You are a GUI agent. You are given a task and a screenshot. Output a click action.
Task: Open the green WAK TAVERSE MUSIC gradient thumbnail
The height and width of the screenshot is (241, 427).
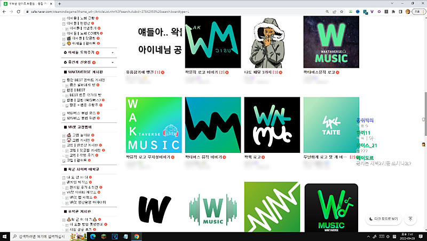click(154, 125)
